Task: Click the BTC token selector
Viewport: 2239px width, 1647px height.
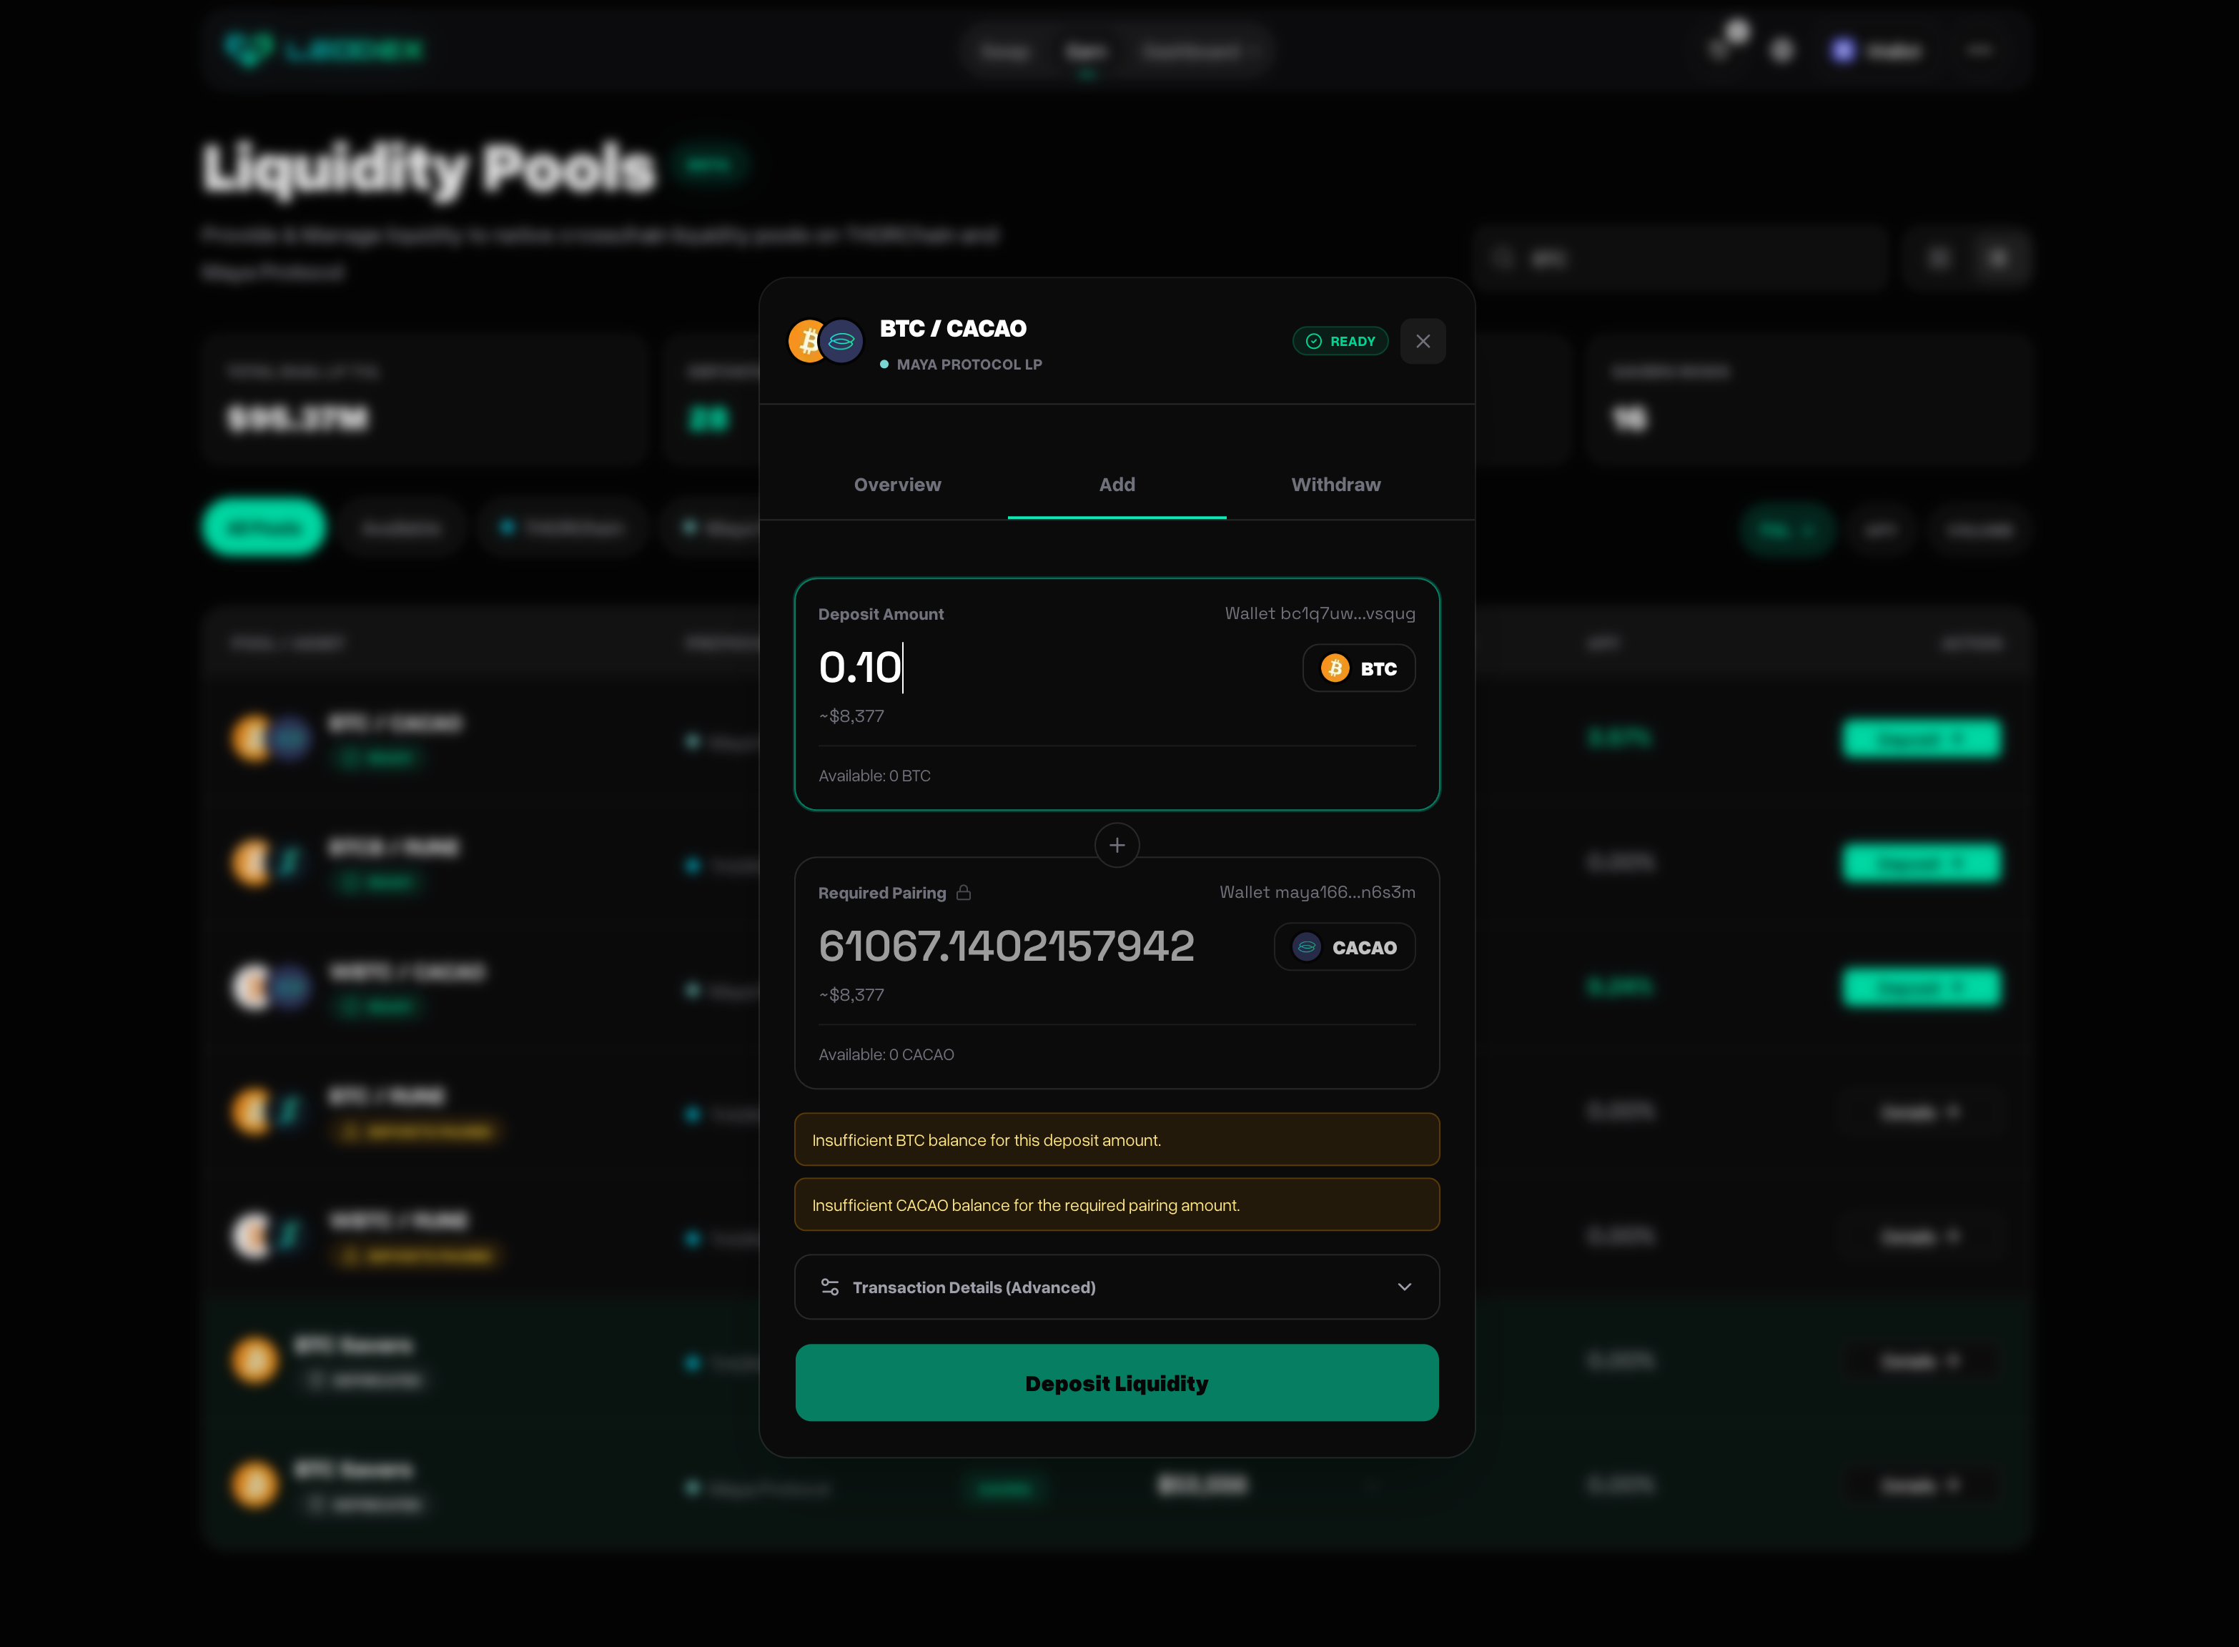Action: pos(1359,668)
